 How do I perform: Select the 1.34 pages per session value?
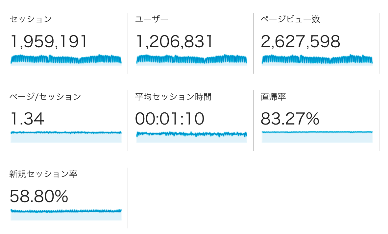(x=27, y=119)
